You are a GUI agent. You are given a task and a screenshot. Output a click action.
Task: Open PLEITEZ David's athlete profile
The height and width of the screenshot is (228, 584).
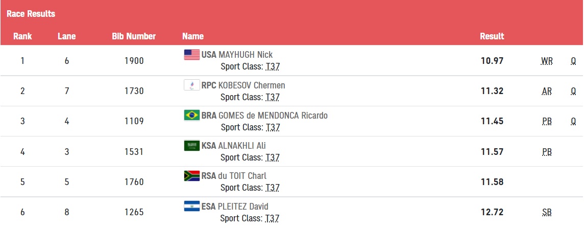click(x=243, y=207)
